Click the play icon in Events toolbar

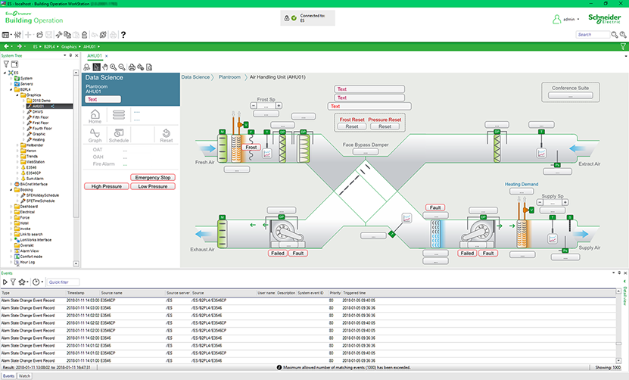5,282
